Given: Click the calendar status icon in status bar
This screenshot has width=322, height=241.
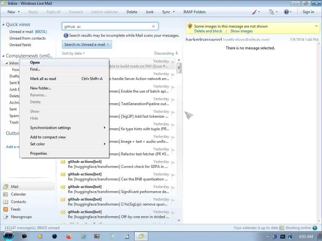Looking at the screenshot, I should (281, 228).
